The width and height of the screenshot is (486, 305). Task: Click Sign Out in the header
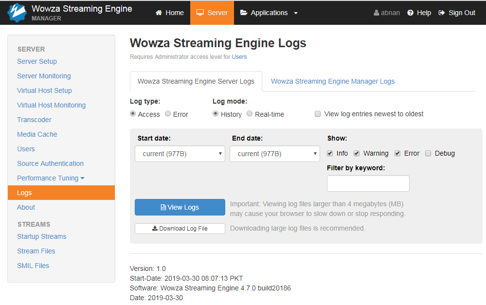[x=457, y=13]
